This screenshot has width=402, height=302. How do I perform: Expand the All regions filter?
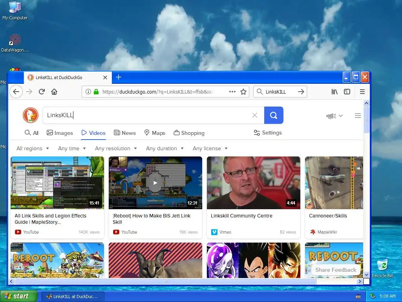point(33,148)
